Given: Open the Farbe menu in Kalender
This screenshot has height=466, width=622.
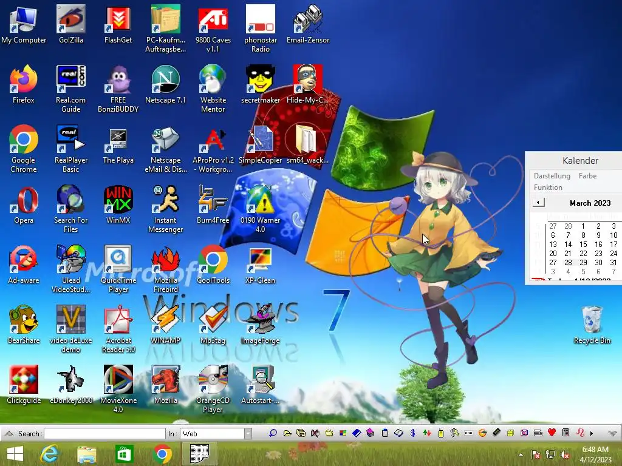Looking at the screenshot, I should tap(587, 175).
